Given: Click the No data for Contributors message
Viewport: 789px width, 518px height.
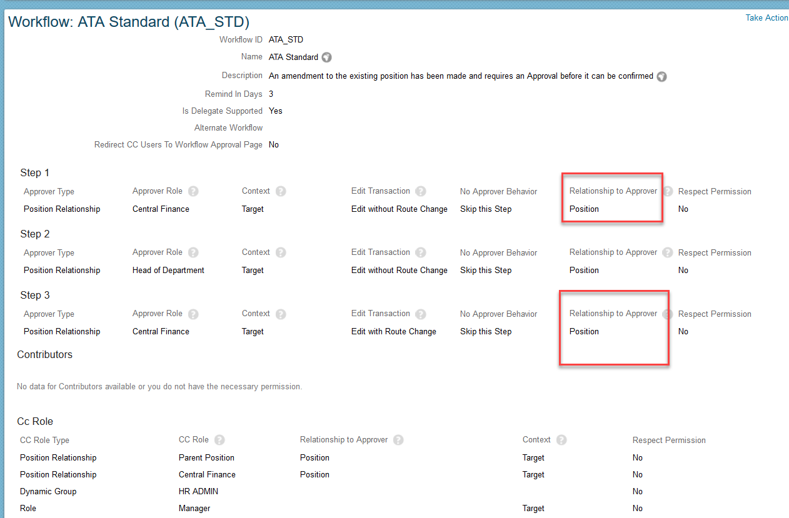Looking at the screenshot, I should click(159, 387).
